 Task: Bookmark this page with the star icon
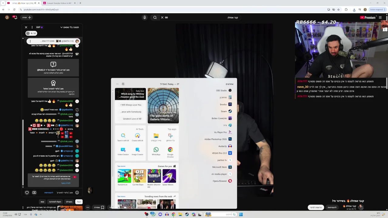339,9
